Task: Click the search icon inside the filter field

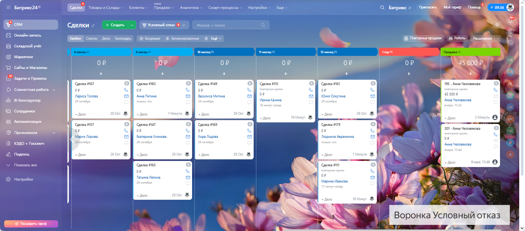Action: coord(263,25)
